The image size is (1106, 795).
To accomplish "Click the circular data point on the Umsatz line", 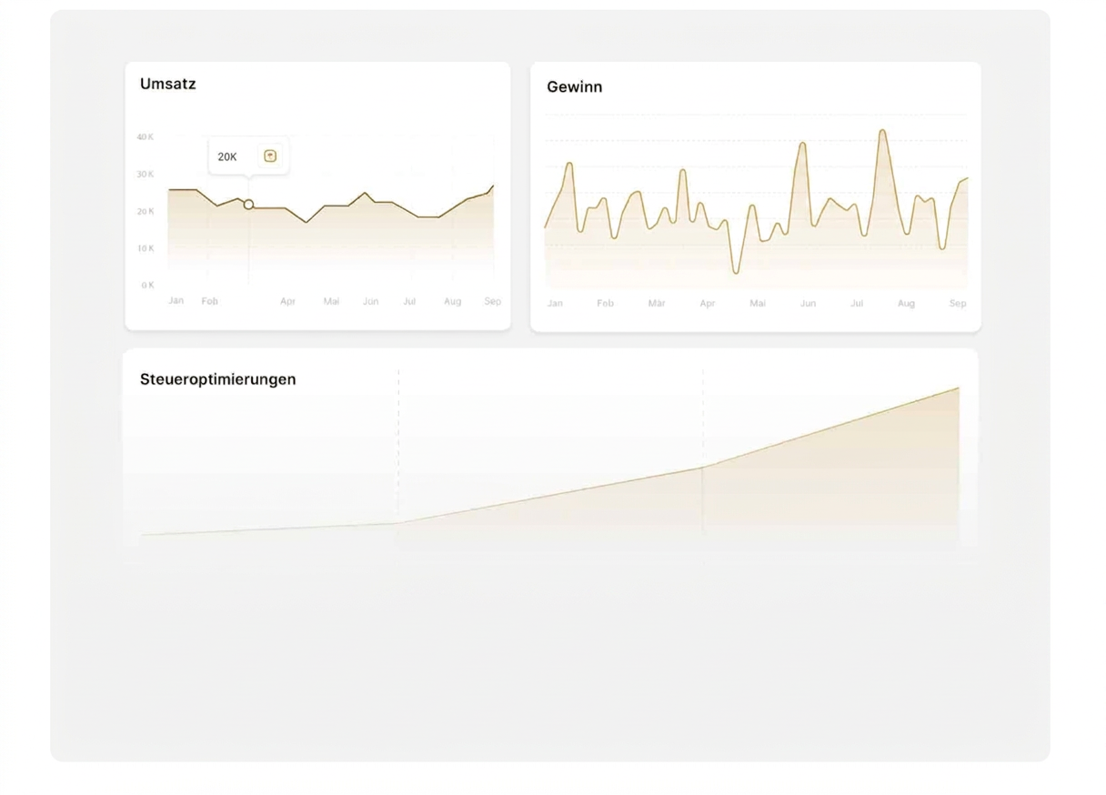I will 248,205.
